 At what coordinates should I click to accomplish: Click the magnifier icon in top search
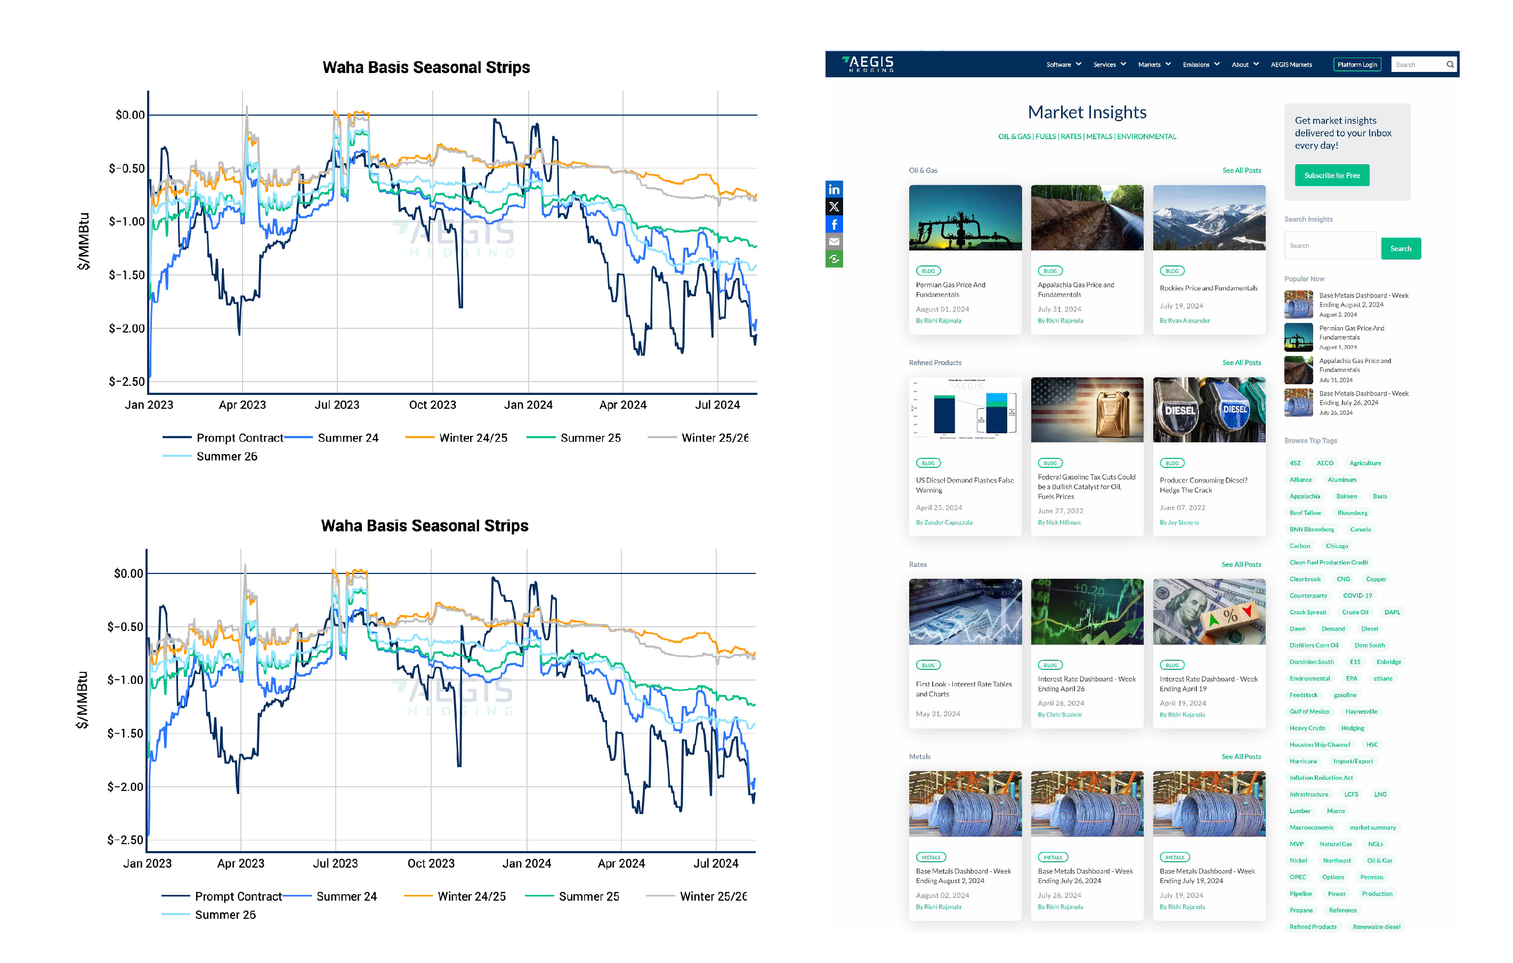1450,64
